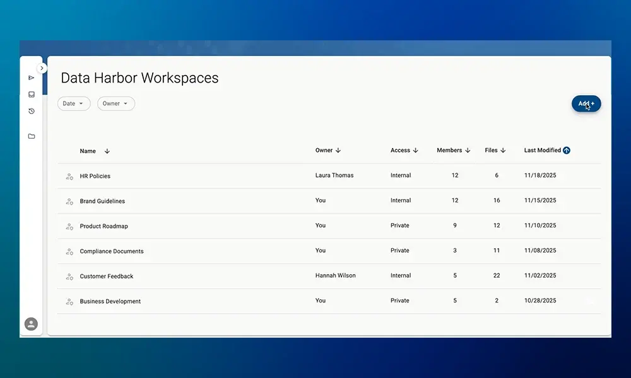Sort by the Access column arrow
This screenshot has width=631, height=378.
click(x=415, y=150)
